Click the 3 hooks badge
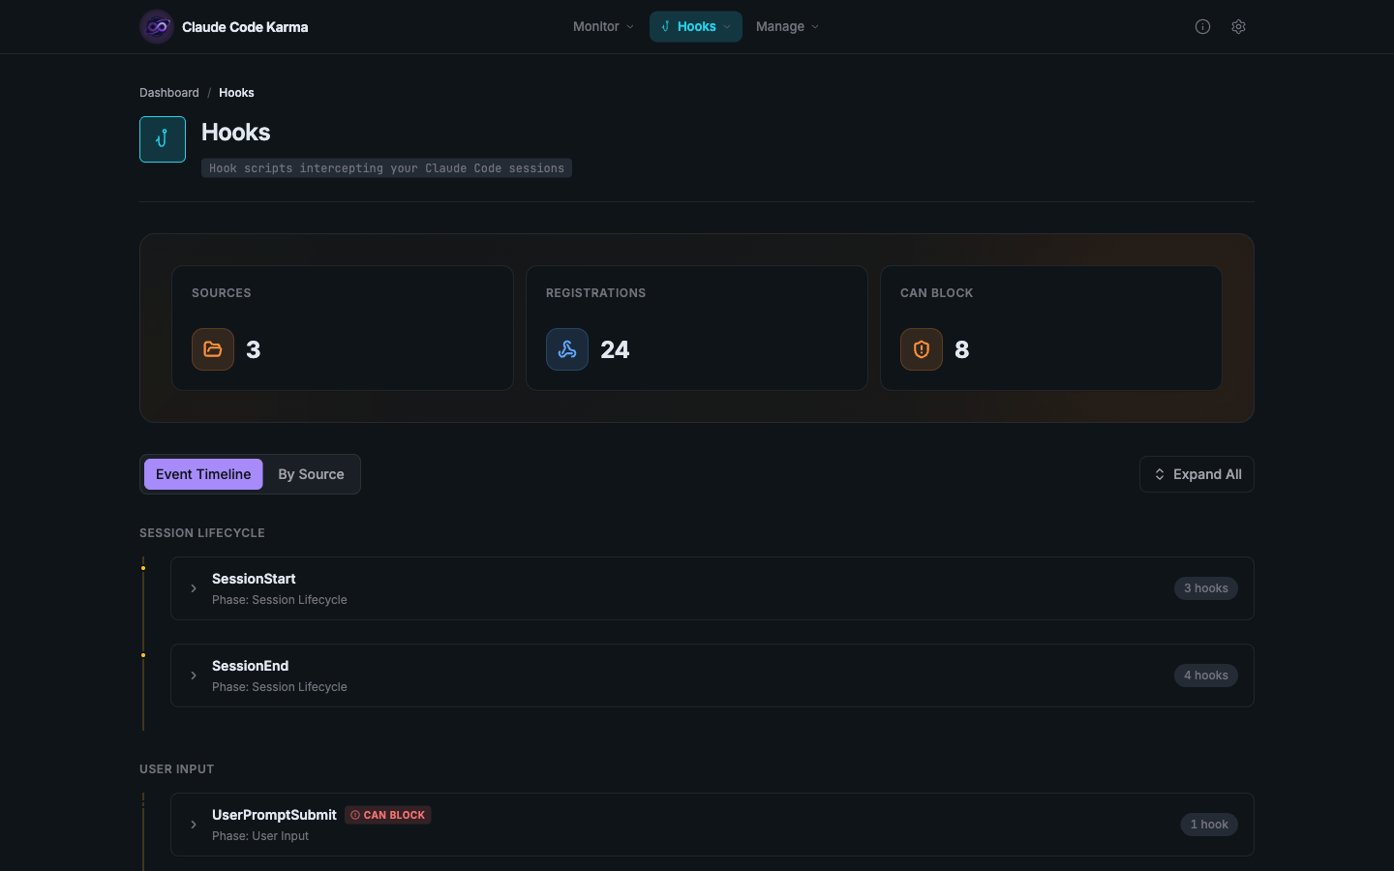 tap(1206, 588)
